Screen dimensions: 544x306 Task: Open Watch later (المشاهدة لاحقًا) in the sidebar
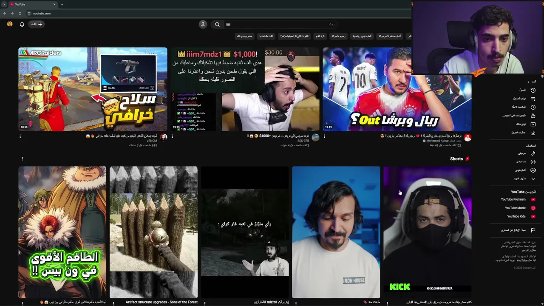point(524,107)
